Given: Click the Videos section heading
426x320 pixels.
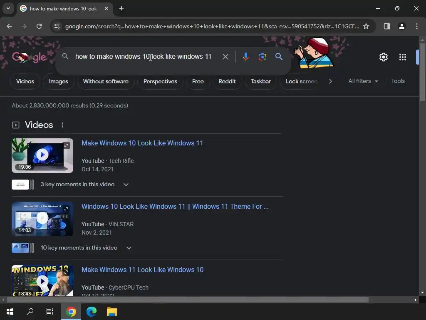Looking at the screenshot, I should [39, 125].
